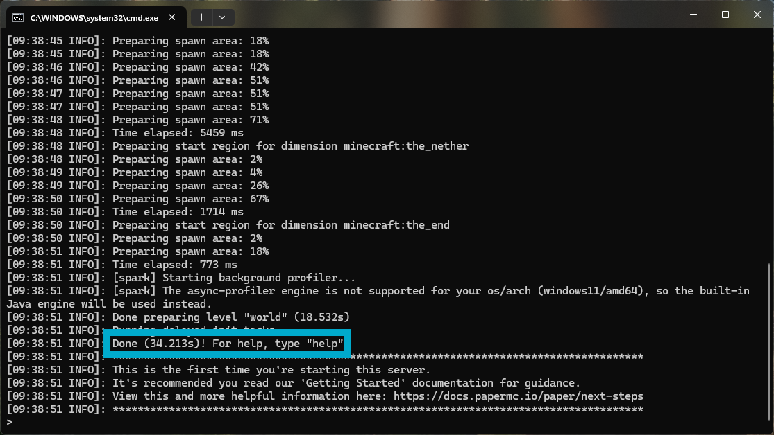Image resolution: width=774 pixels, height=435 pixels.
Task: Open the docs.papermc.io next-steps URL
Action: click(x=518, y=396)
